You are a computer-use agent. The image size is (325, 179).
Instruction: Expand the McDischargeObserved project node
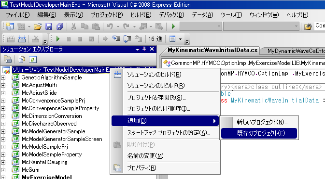point(3,124)
